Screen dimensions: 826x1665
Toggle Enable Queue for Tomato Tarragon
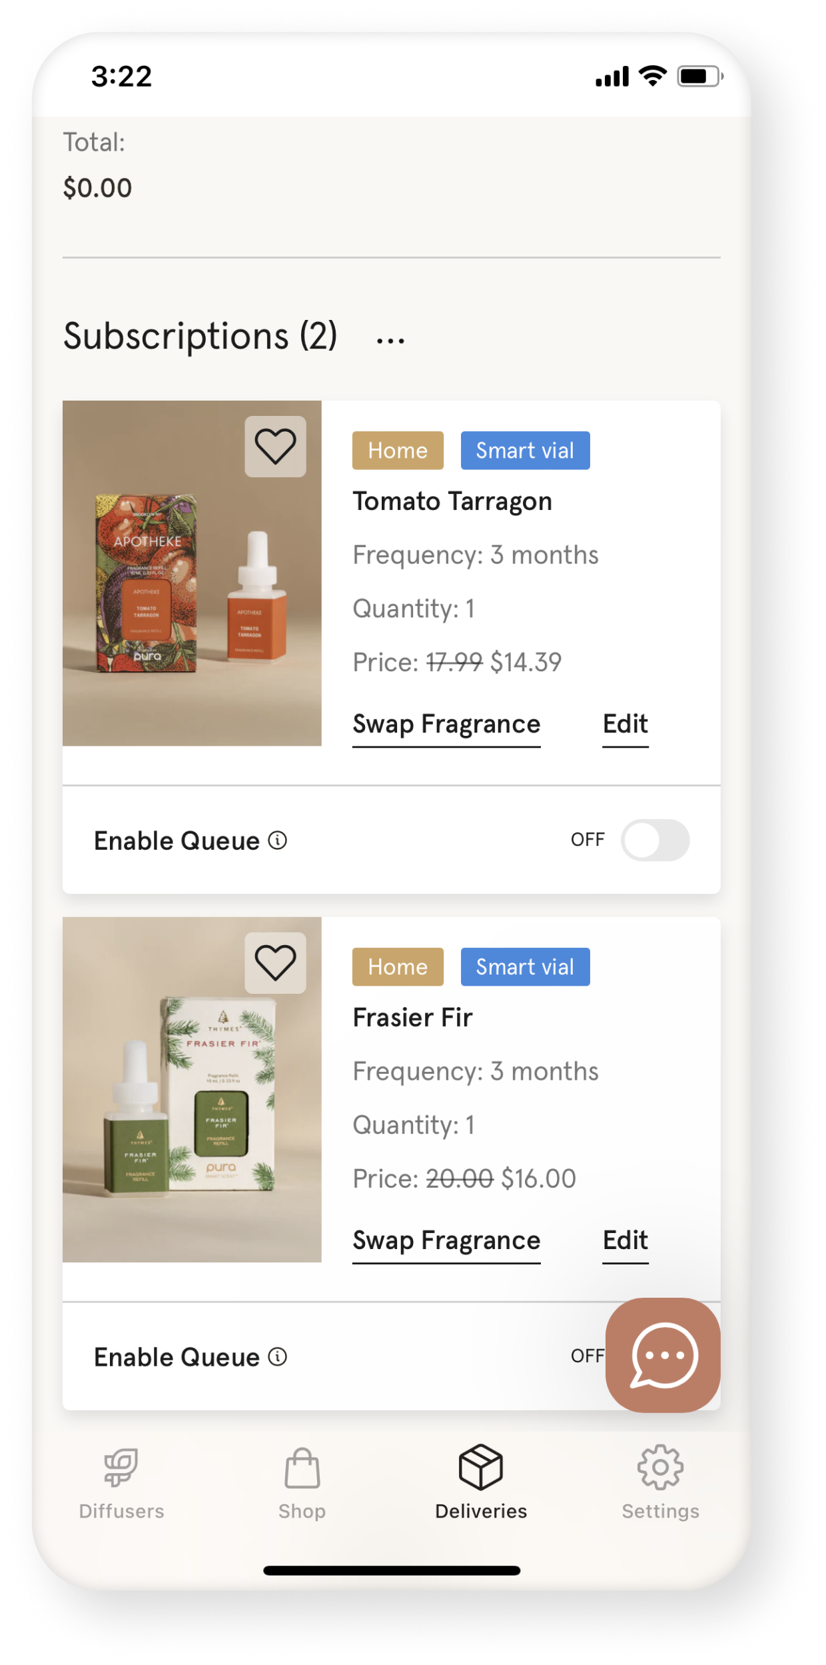[x=655, y=840]
